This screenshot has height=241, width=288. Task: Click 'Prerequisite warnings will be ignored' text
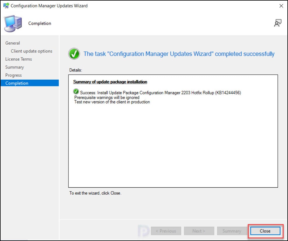coord(107,97)
